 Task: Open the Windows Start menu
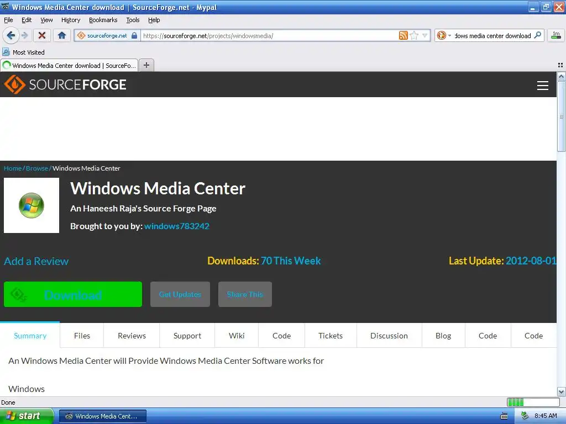click(27, 416)
